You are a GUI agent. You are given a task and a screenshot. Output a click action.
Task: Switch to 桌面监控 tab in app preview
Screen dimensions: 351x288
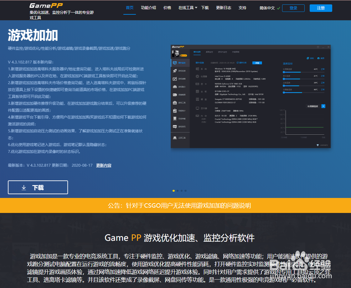click(209, 52)
